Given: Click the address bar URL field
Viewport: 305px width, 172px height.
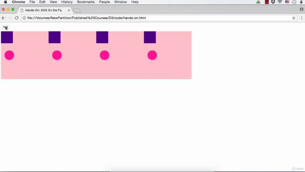Looking at the screenshot, I should [159, 18].
